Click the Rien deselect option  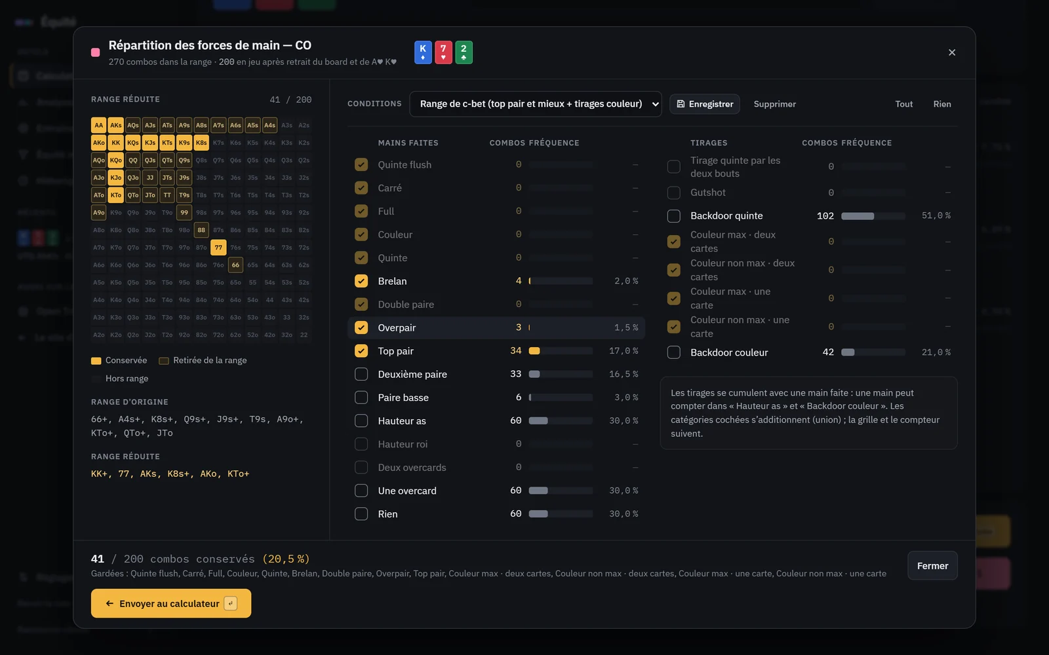click(942, 104)
